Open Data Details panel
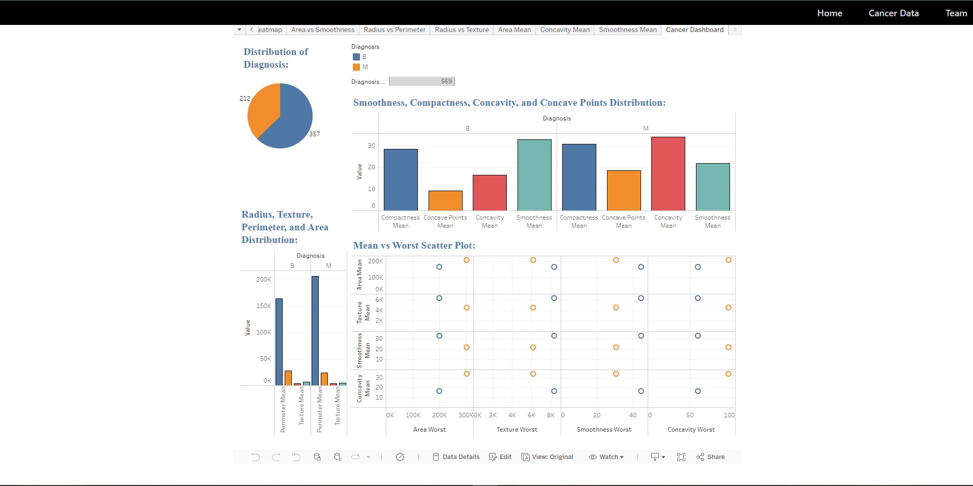The height and width of the screenshot is (486, 973). (x=456, y=457)
